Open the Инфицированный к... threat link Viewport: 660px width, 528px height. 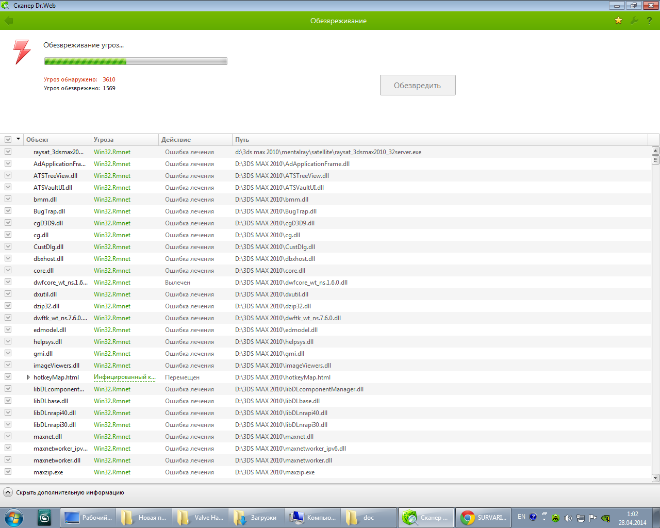(125, 377)
